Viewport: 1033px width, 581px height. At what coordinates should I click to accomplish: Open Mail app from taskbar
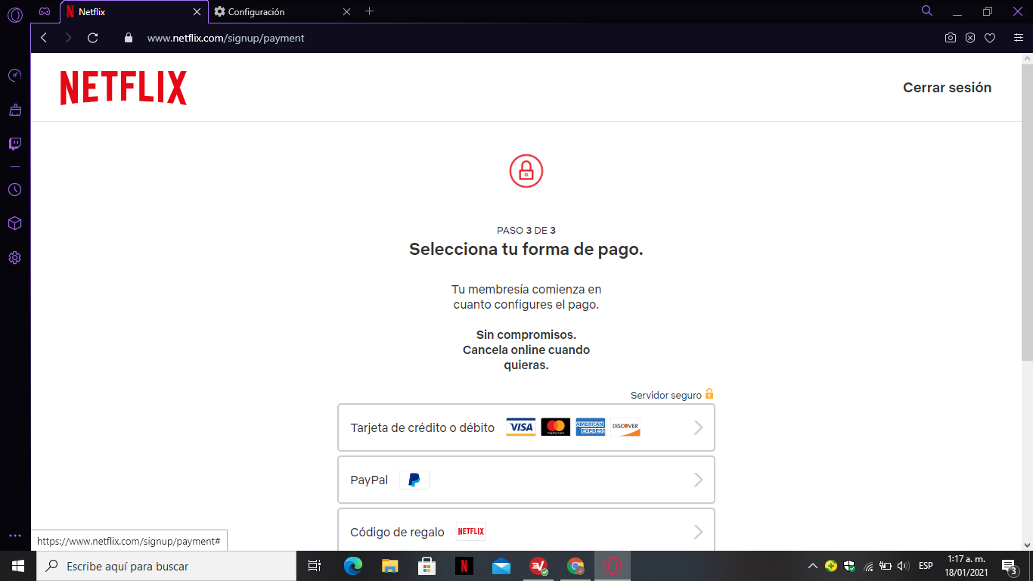(501, 566)
